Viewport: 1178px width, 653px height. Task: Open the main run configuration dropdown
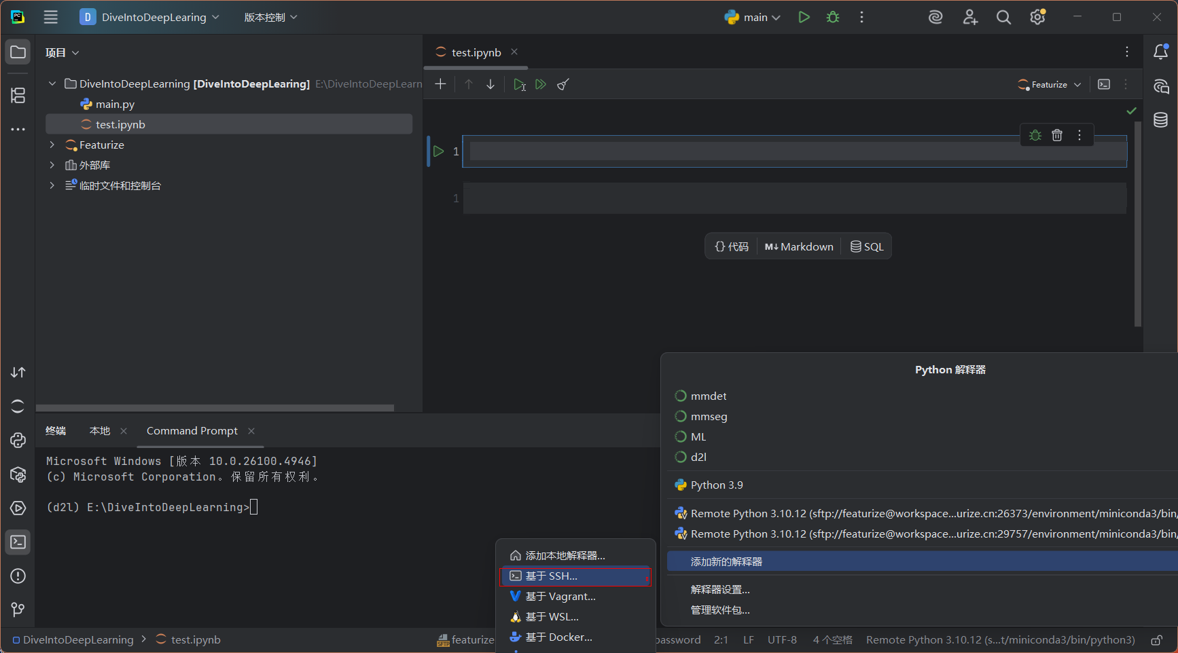point(753,18)
